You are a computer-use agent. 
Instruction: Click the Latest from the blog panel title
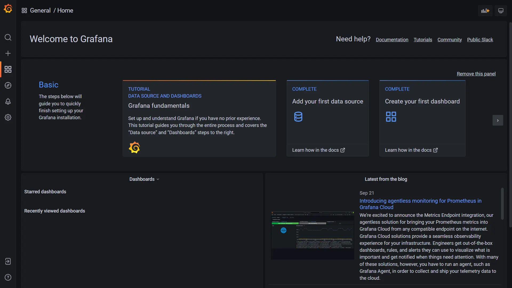point(386,179)
